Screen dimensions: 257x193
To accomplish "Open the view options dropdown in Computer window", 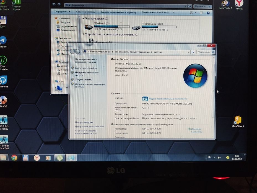I will [x=195, y=13].
